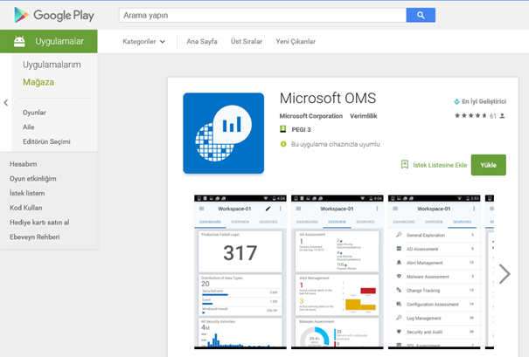Open the Yeni Çıkanlar tab

(x=296, y=41)
